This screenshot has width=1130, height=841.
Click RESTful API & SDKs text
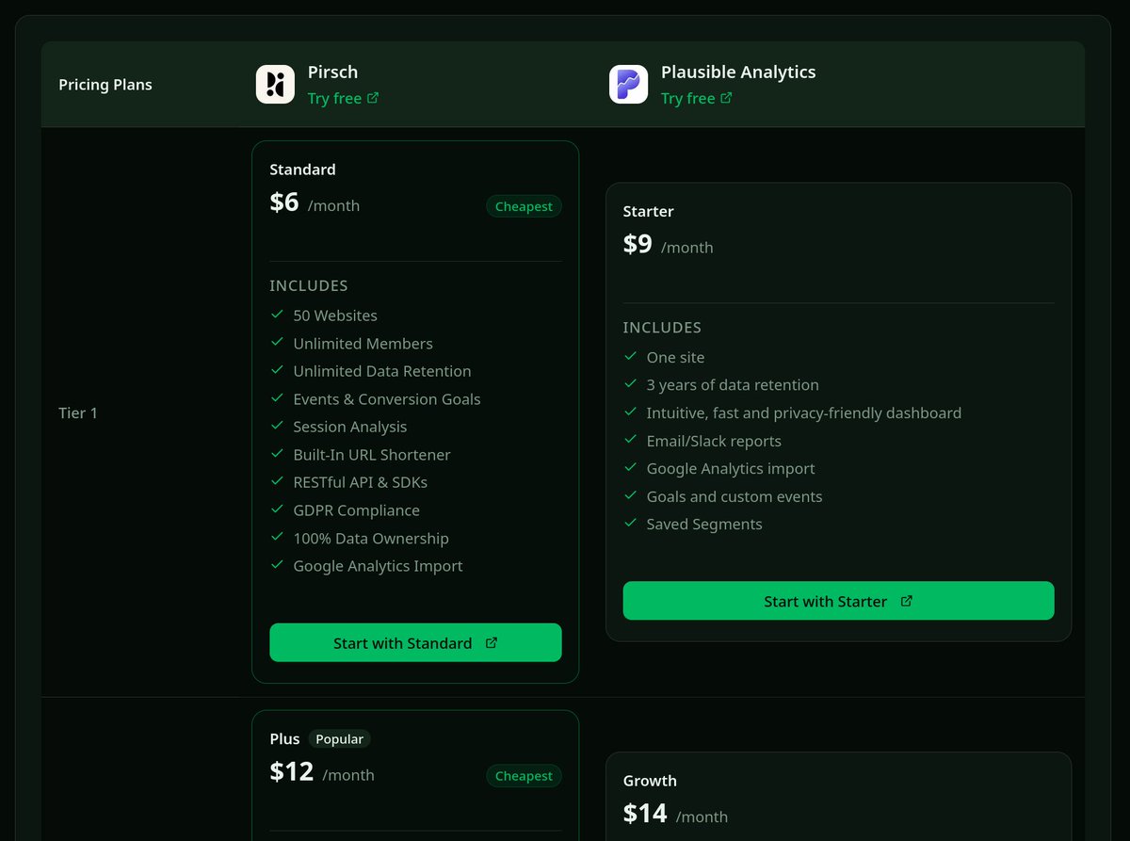click(x=360, y=482)
